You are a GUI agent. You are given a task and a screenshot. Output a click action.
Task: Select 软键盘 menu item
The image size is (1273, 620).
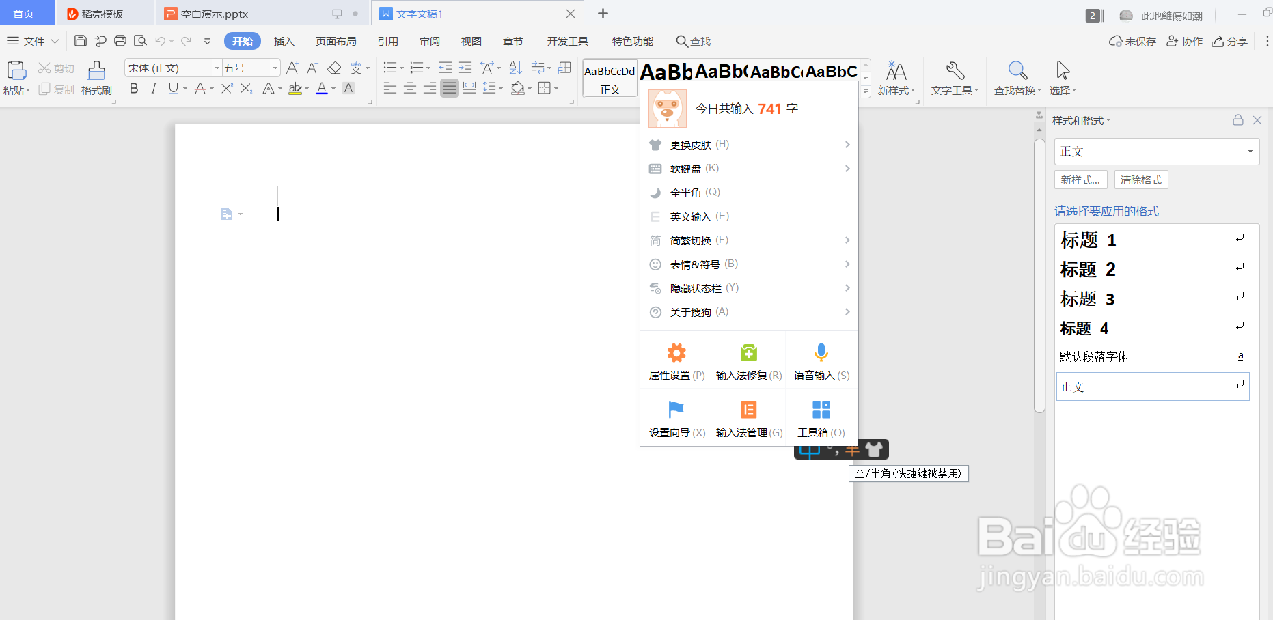click(x=749, y=169)
